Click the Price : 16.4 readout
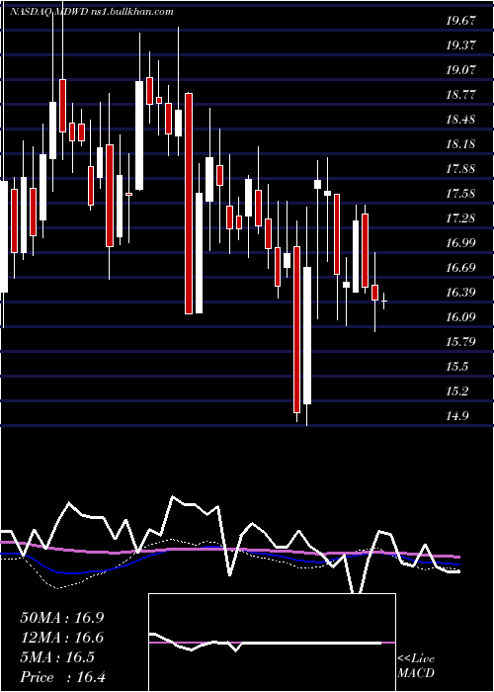Image resolution: width=494 pixels, height=692 pixels. click(x=62, y=677)
